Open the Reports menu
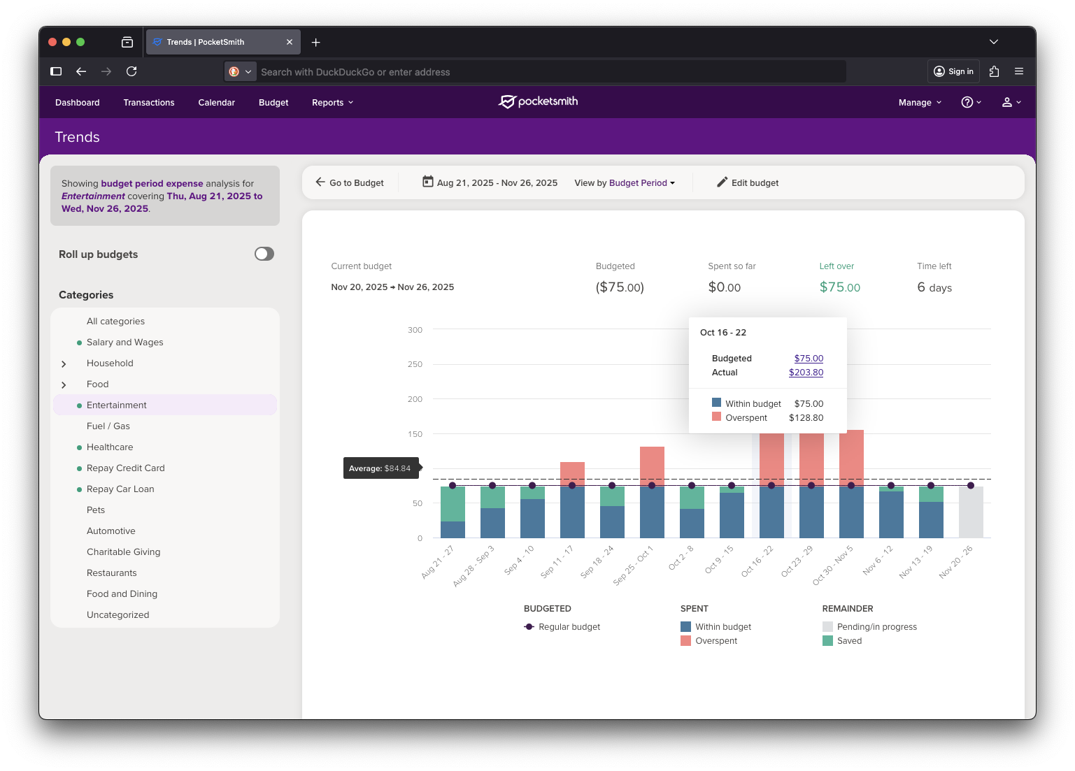This screenshot has height=771, width=1075. pyautogui.click(x=332, y=103)
